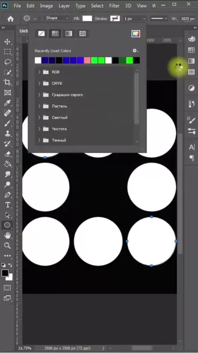Pick the pink recently used color
The height and width of the screenshot is (353, 198).
[x=87, y=60]
